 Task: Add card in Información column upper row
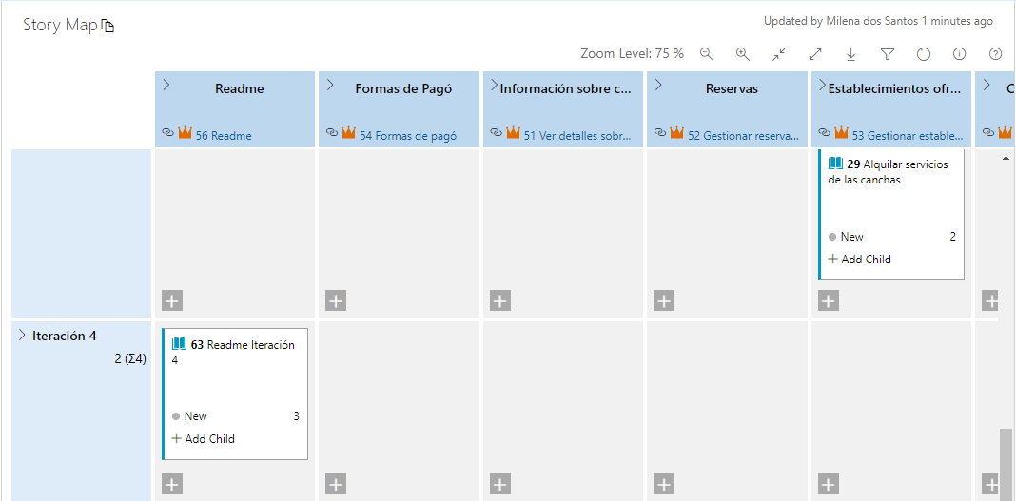pos(500,301)
